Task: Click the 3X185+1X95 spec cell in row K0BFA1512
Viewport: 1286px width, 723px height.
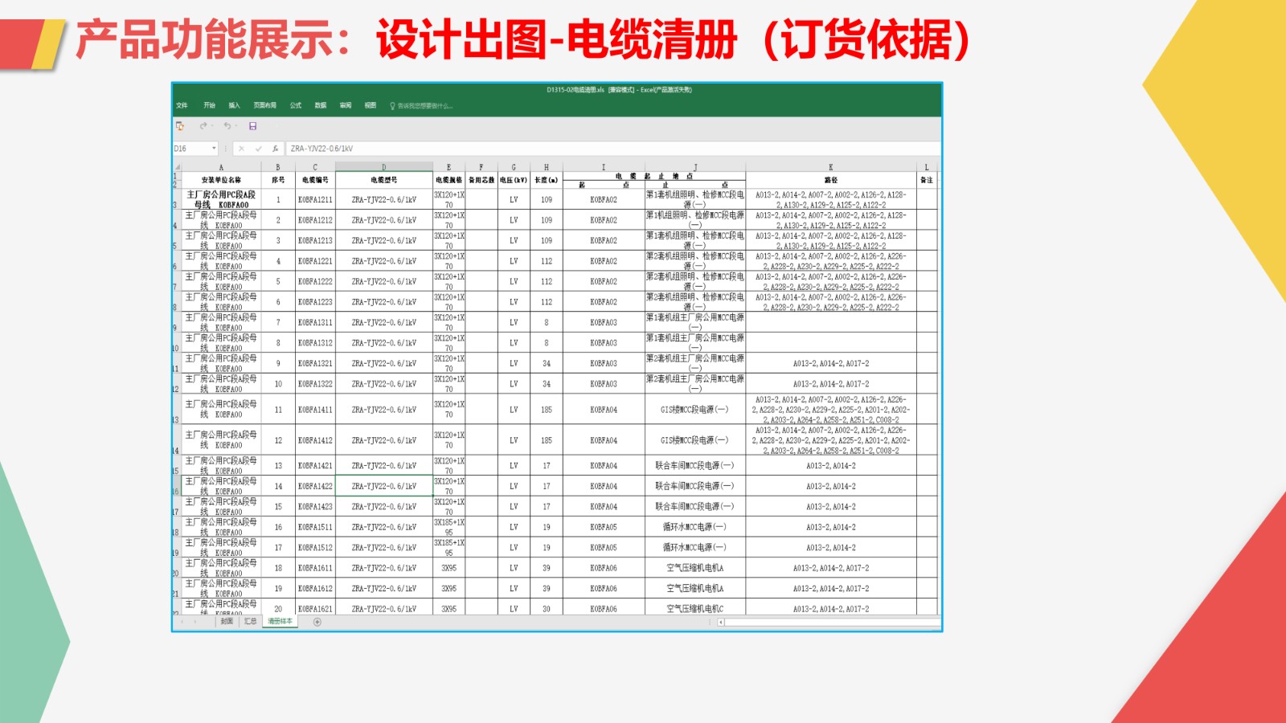Action: click(448, 548)
